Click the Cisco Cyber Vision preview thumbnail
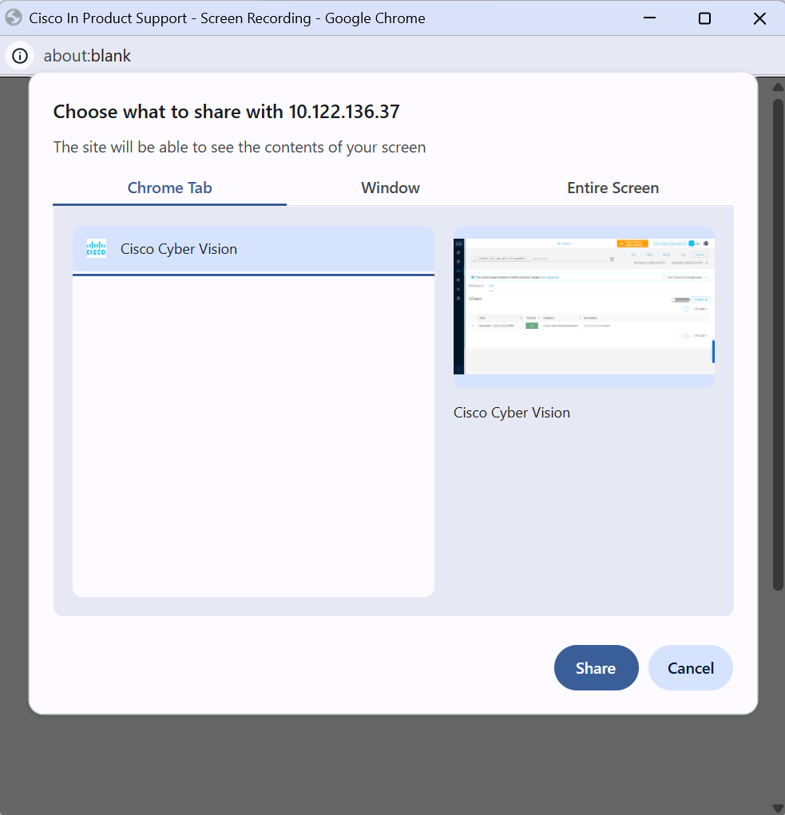 [x=584, y=307]
